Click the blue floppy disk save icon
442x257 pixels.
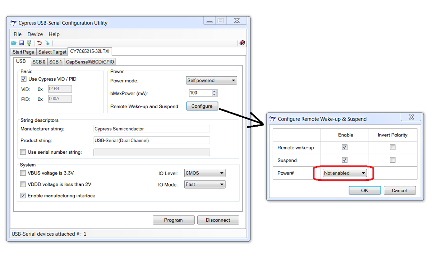22,43
